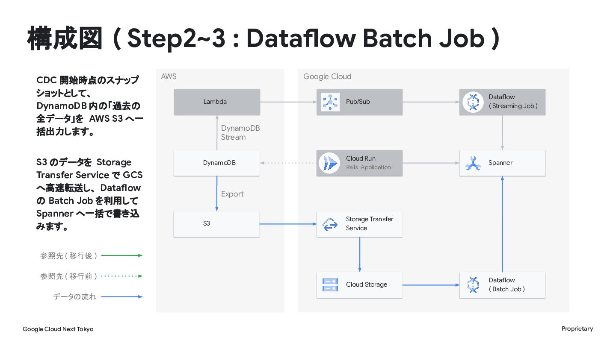Viewport: 616px width, 346px height.
Task: Click the "DynamoDB Stream" arrow label
Action: [x=240, y=133]
